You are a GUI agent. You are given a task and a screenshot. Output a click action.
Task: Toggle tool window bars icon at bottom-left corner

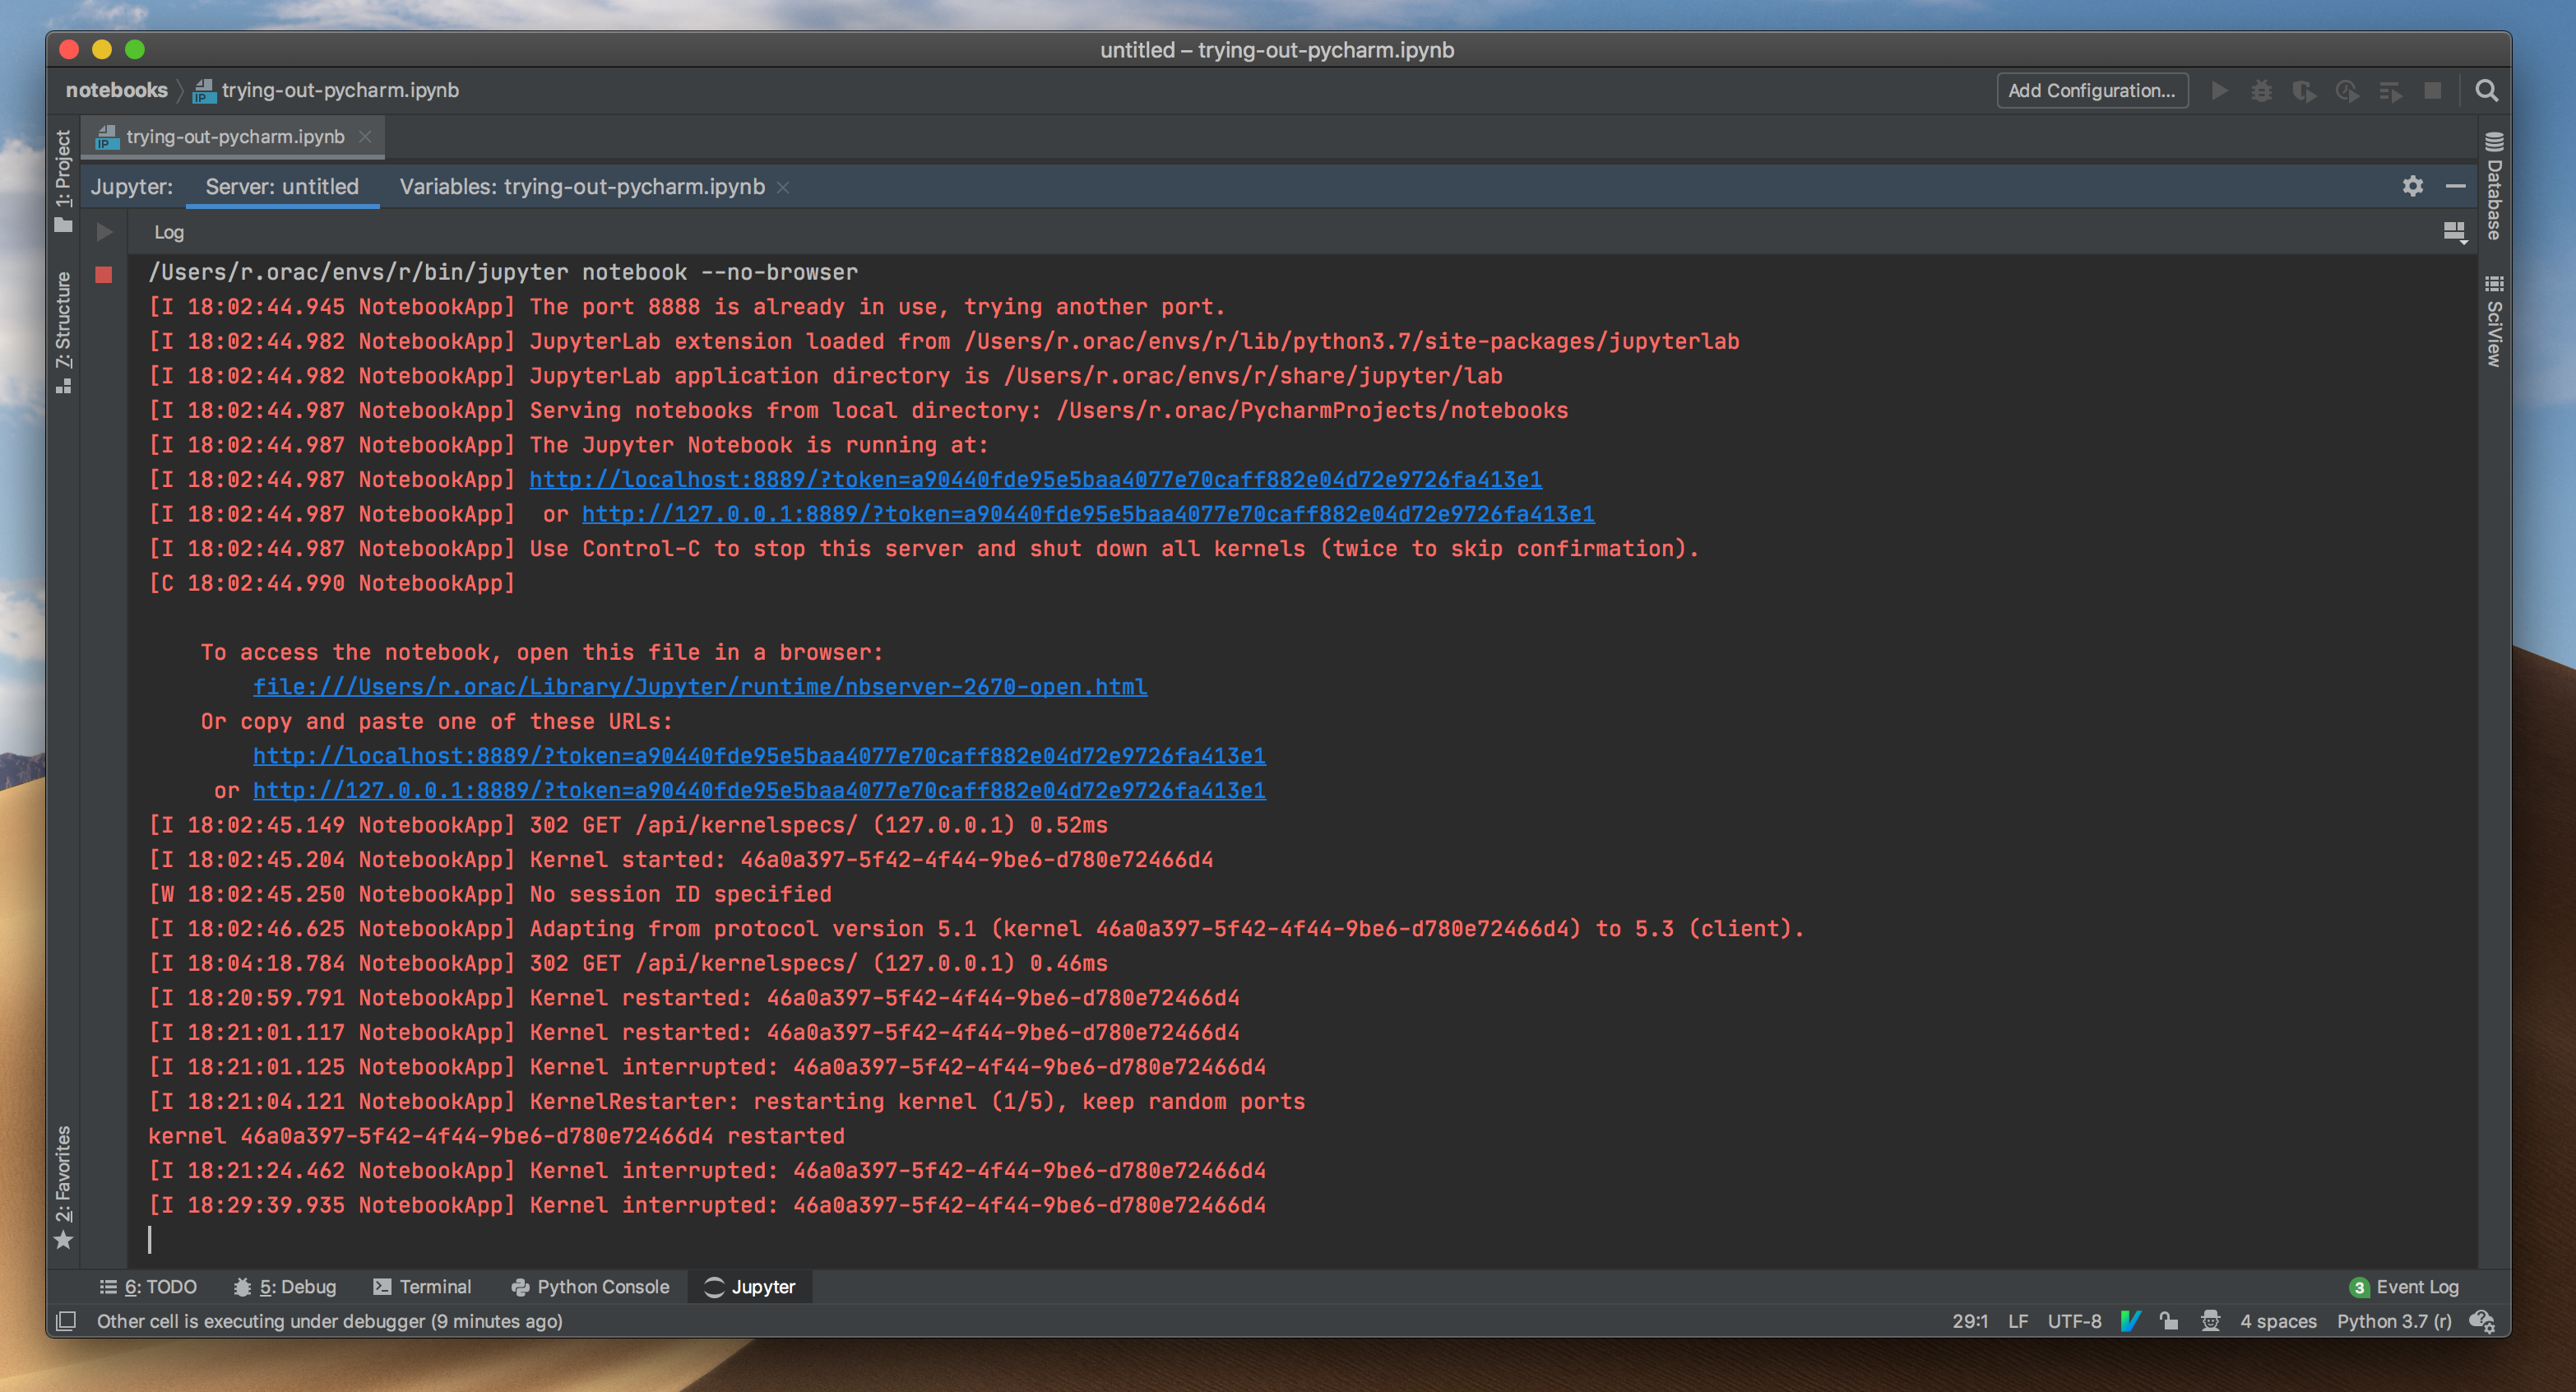(66, 1321)
